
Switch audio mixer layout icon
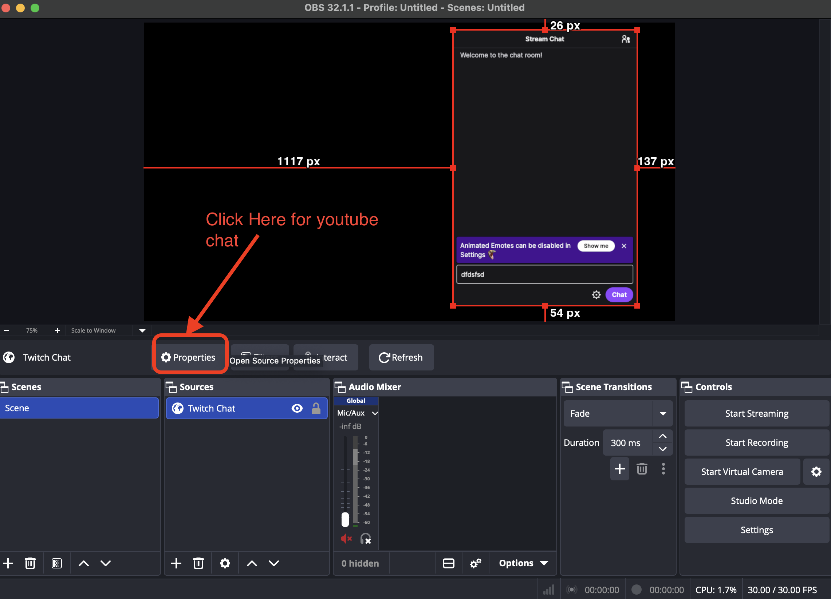coord(449,563)
